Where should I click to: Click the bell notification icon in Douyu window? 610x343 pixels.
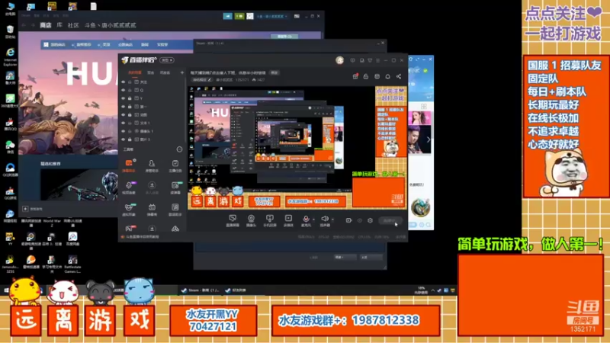(388, 77)
